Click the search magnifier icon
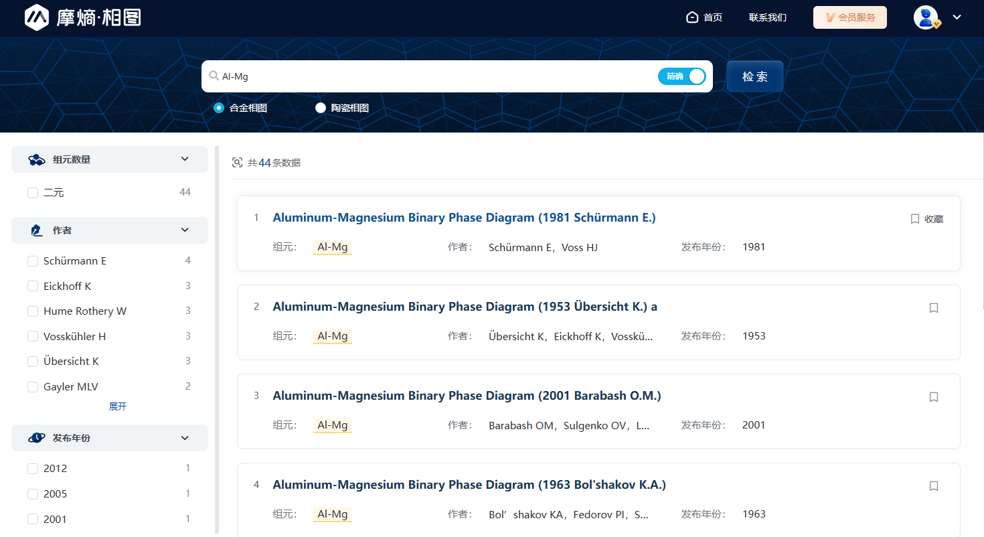Image resolution: width=984 pixels, height=537 pixels. pyautogui.click(x=214, y=76)
